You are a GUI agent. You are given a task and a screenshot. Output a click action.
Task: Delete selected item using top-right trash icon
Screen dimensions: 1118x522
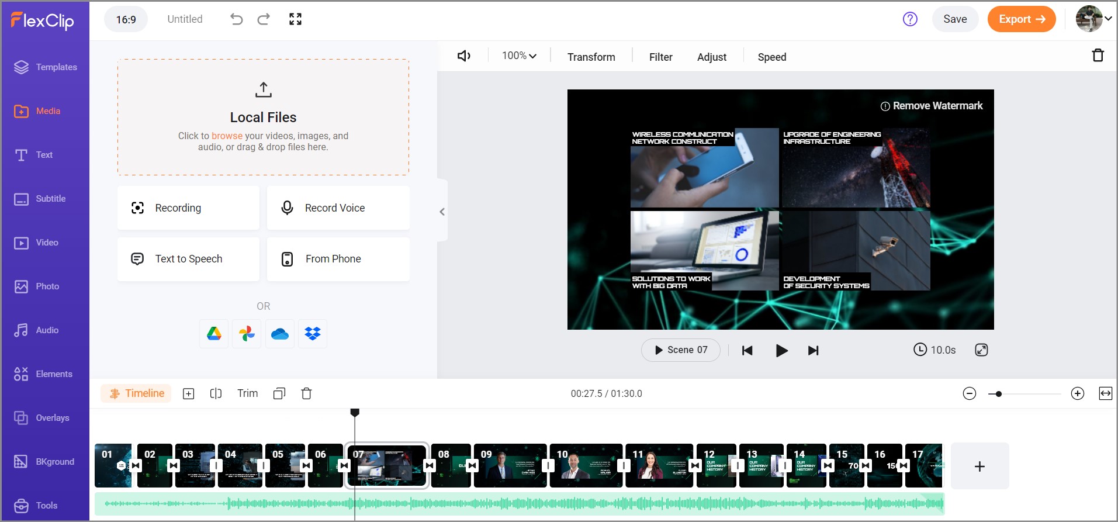[x=1098, y=56]
